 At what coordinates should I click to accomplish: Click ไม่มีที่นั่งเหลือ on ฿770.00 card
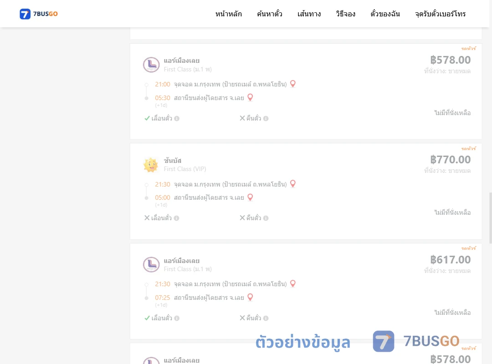pyautogui.click(x=452, y=212)
